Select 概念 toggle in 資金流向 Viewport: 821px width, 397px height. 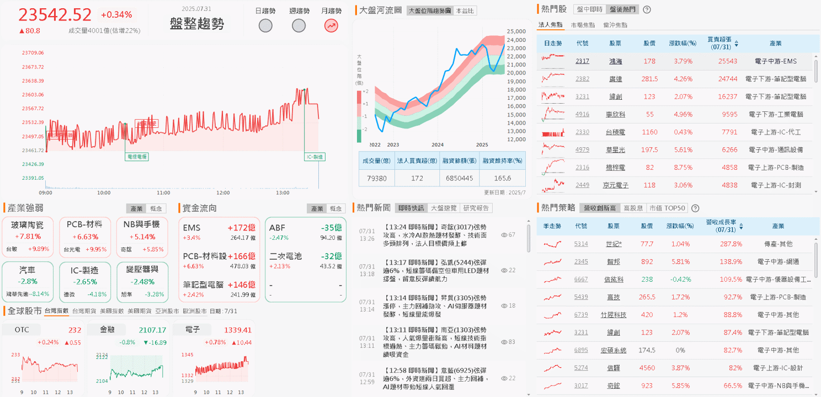336,208
